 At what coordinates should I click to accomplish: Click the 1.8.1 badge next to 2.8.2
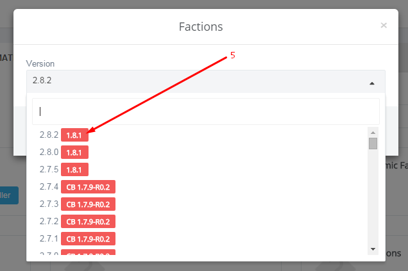(x=74, y=135)
